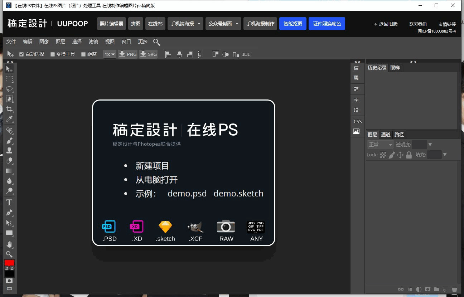Collapse right panels with >< arrows
The image size is (464, 297).
[x=413, y=62]
